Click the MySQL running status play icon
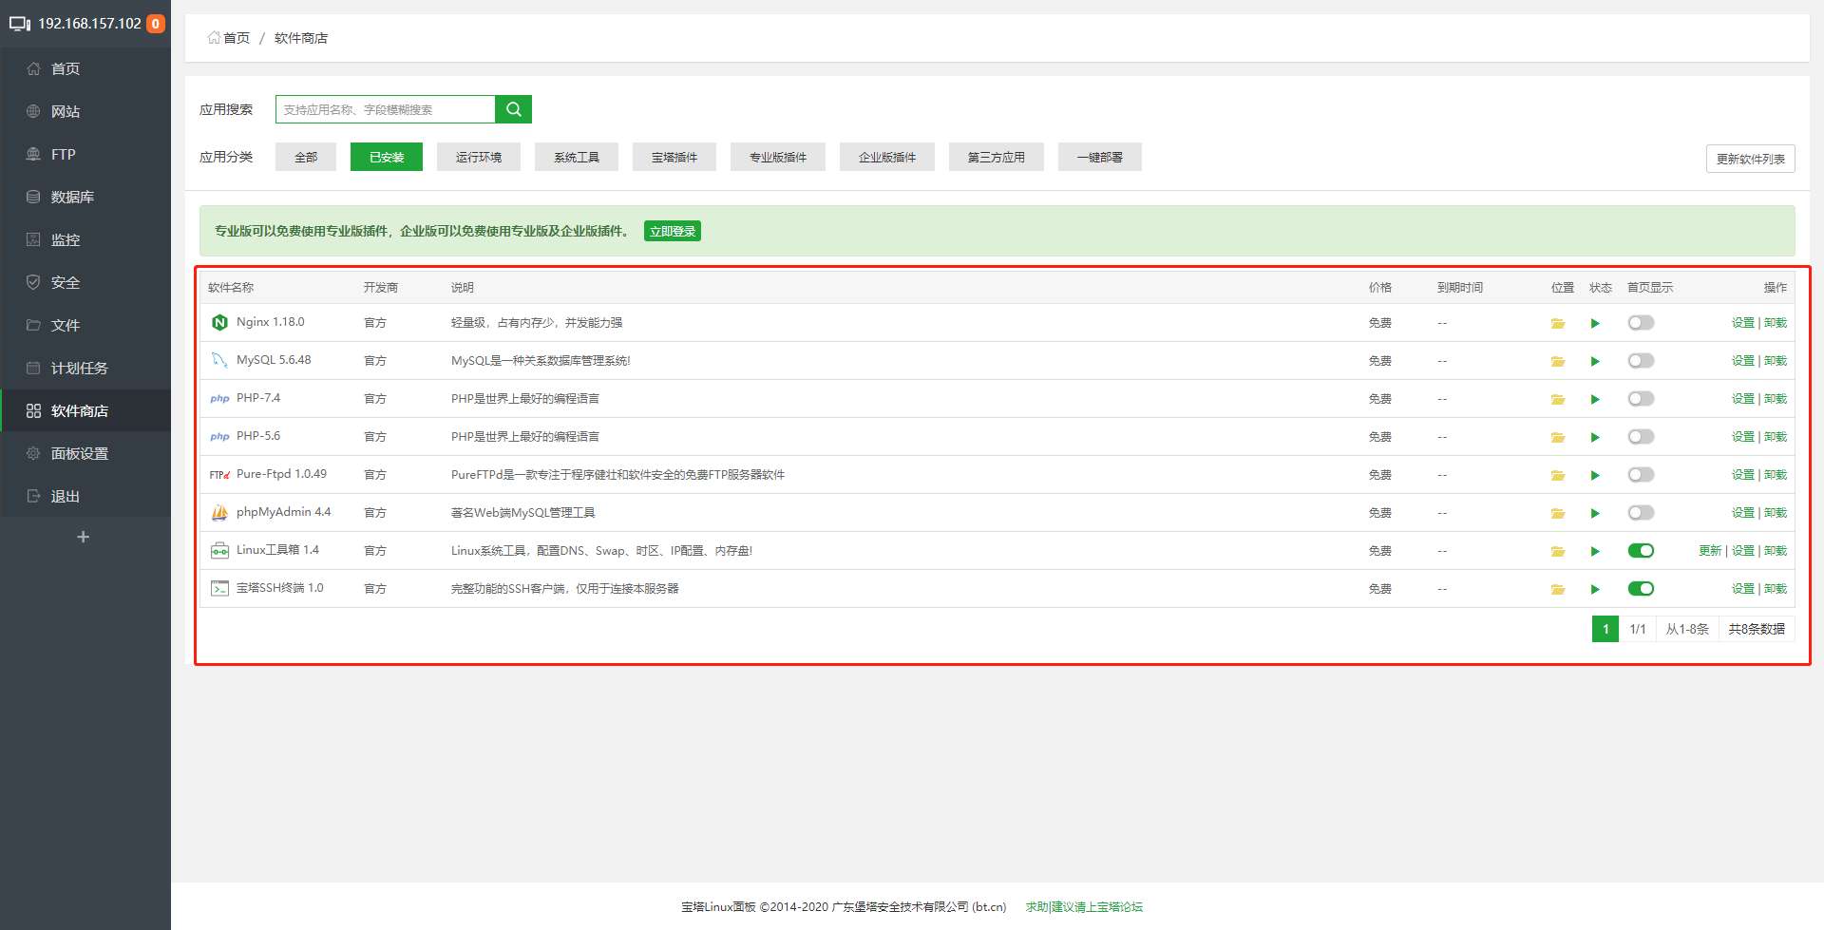The width and height of the screenshot is (1824, 930). (x=1595, y=361)
